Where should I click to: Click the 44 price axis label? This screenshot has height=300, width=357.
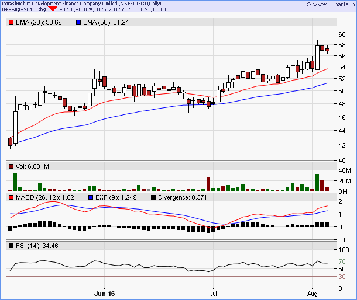click(x=342, y=131)
